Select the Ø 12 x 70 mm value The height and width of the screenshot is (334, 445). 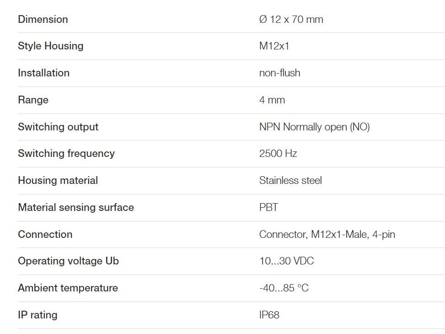(x=291, y=19)
